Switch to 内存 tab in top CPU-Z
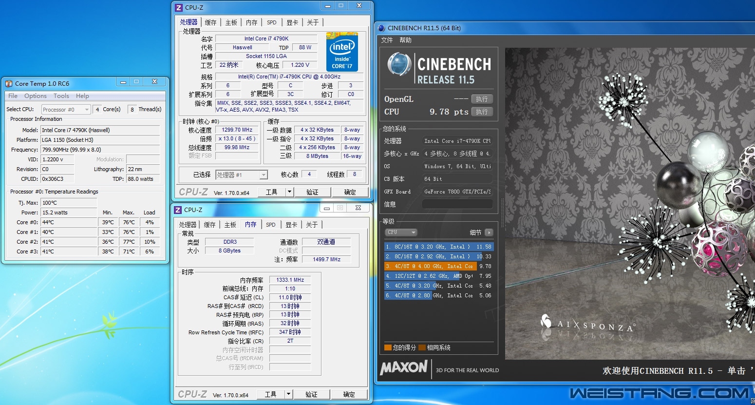The height and width of the screenshot is (405, 755). (251, 22)
